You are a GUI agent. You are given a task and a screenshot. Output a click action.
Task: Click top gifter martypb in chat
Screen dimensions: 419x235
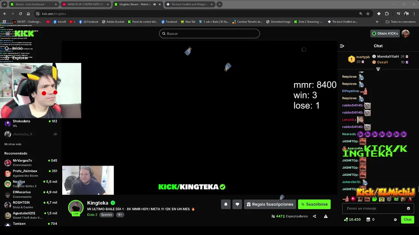[x=363, y=57]
